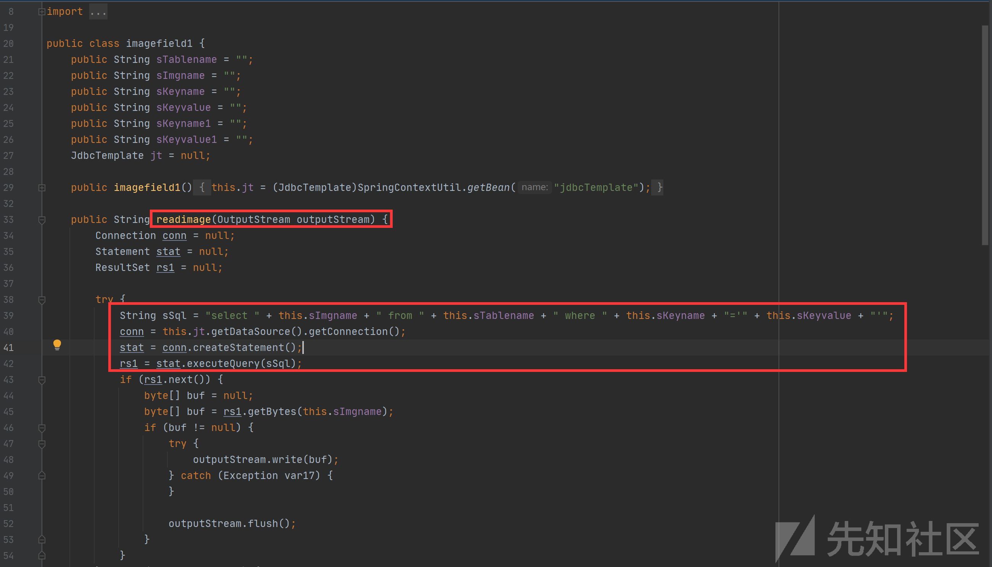The width and height of the screenshot is (992, 567).
Task: Click the folded import ellipsis placeholder
Action: click(98, 12)
